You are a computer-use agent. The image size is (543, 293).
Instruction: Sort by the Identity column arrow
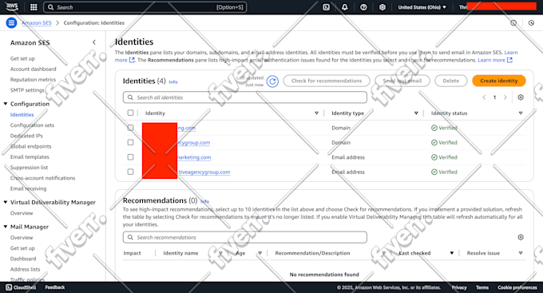click(x=316, y=113)
